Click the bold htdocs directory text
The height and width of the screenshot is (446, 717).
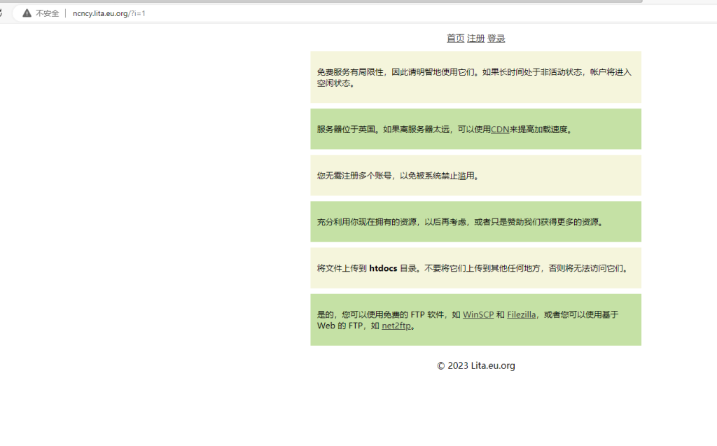click(383, 268)
